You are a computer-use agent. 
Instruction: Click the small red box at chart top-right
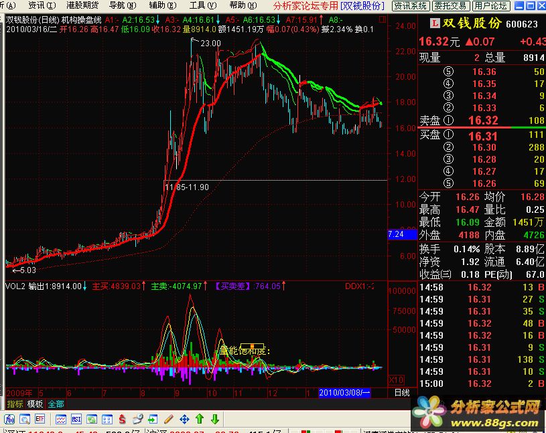383,19
